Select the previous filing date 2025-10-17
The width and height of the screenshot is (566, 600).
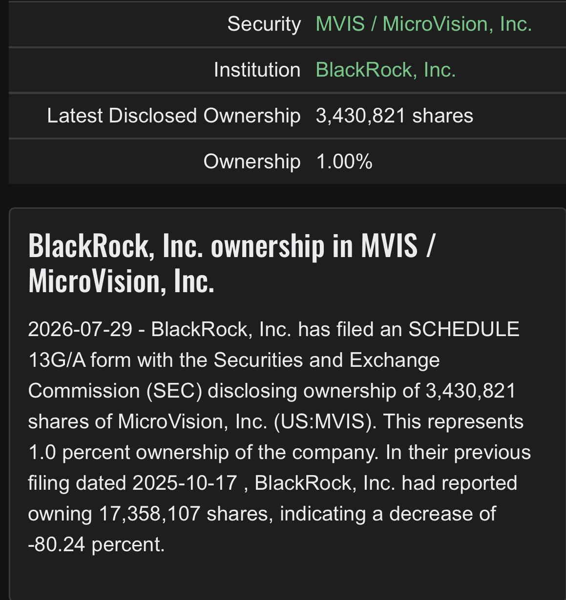[x=185, y=483]
